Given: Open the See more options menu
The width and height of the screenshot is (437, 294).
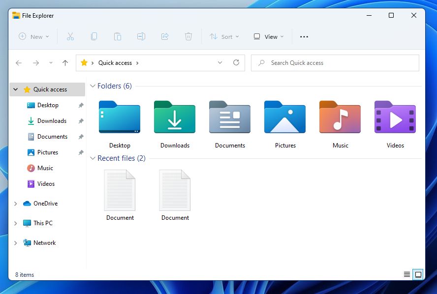Looking at the screenshot, I should click(304, 36).
